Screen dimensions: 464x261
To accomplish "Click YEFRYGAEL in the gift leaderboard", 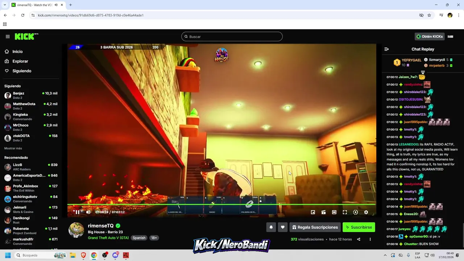I will point(411,60).
